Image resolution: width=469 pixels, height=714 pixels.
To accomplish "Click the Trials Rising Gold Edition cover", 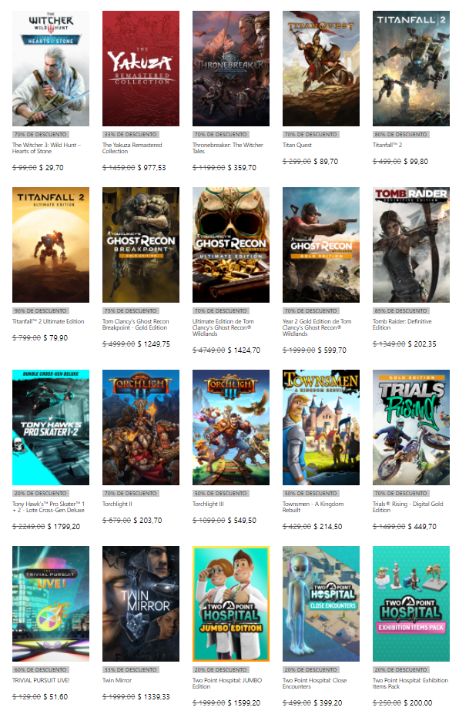I will pyautogui.click(x=411, y=427).
